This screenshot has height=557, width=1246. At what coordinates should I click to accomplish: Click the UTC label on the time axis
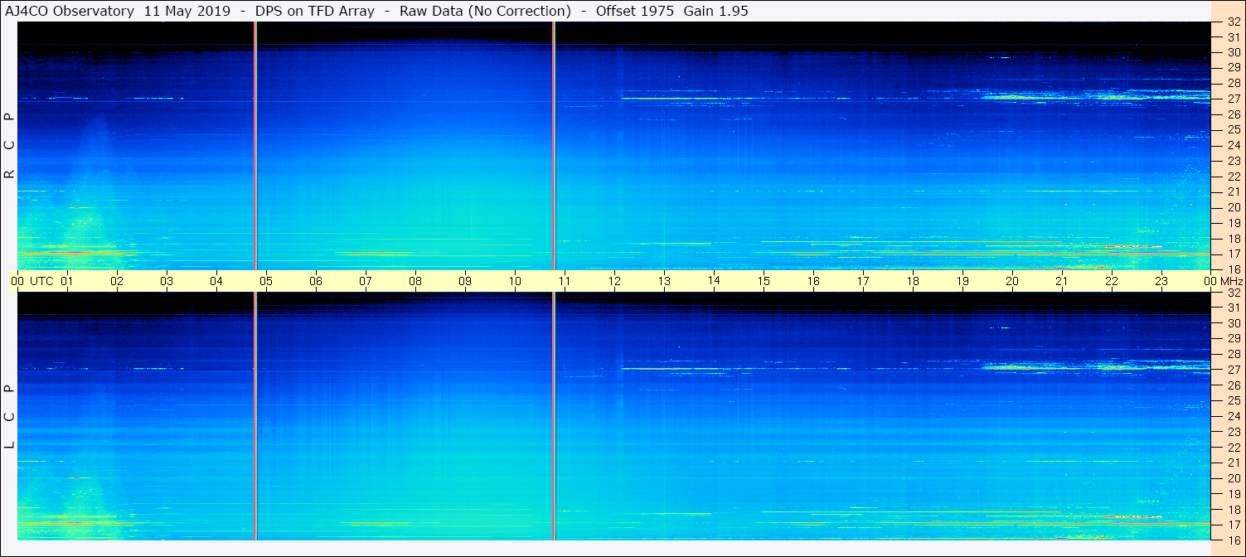[41, 281]
